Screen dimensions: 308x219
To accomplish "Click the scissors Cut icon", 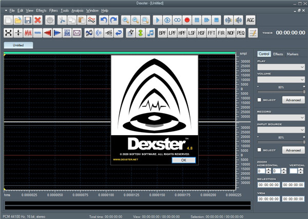I will [x=63, y=20].
